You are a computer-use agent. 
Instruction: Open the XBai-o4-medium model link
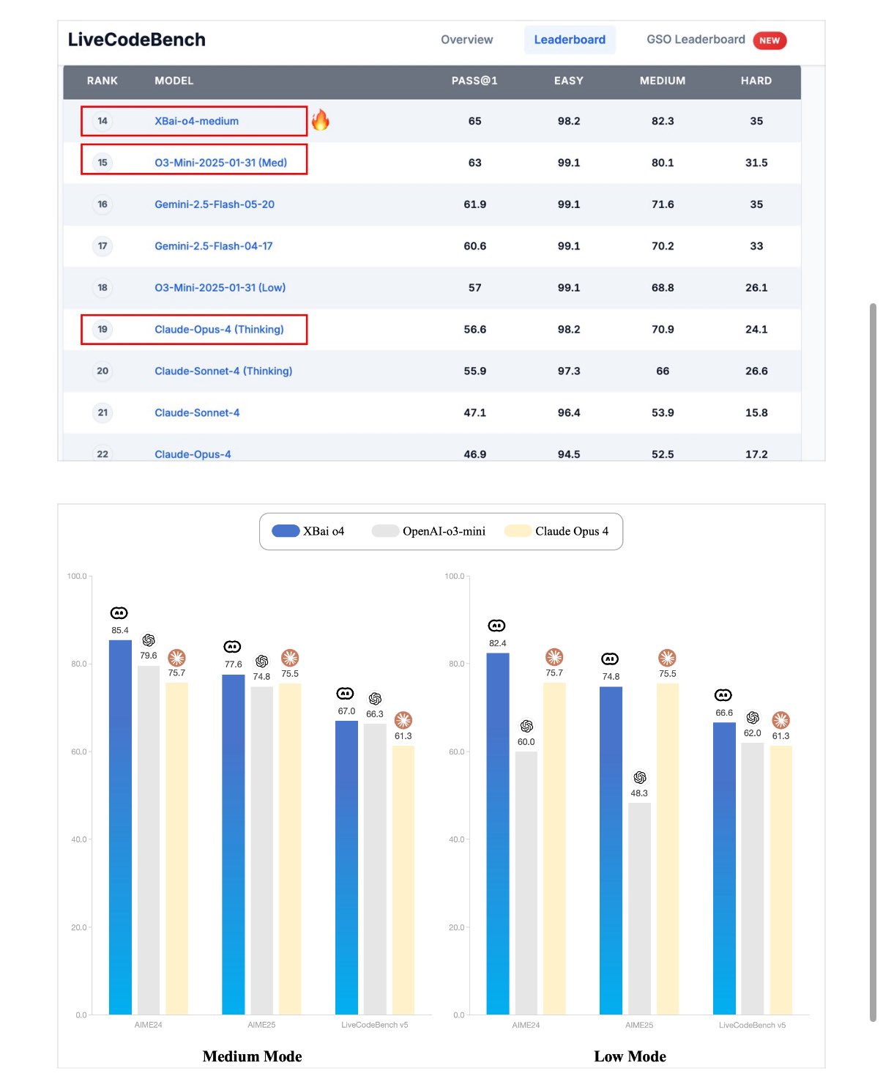tap(196, 121)
